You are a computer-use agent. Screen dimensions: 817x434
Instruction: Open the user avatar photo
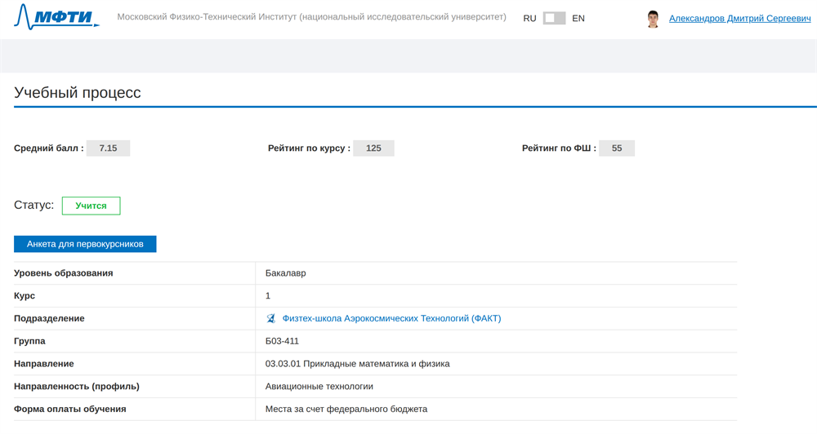pyautogui.click(x=653, y=19)
